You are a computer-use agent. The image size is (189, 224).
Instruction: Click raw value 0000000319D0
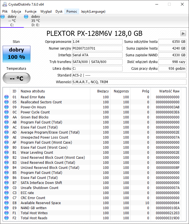167,218
